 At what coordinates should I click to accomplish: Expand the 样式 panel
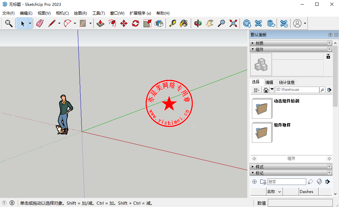click(259, 167)
